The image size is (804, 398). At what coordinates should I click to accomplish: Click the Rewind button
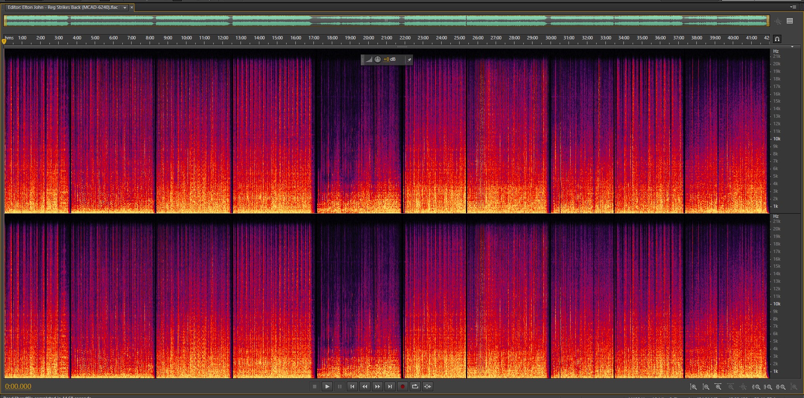coord(365,387)
